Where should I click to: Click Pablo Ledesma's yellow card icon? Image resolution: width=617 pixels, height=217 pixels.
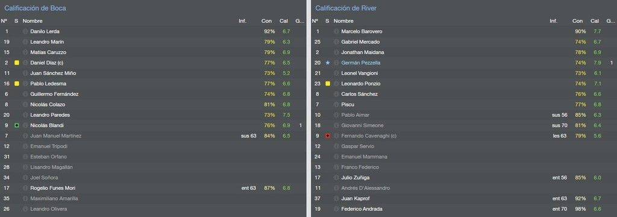[x=16, y=84]
